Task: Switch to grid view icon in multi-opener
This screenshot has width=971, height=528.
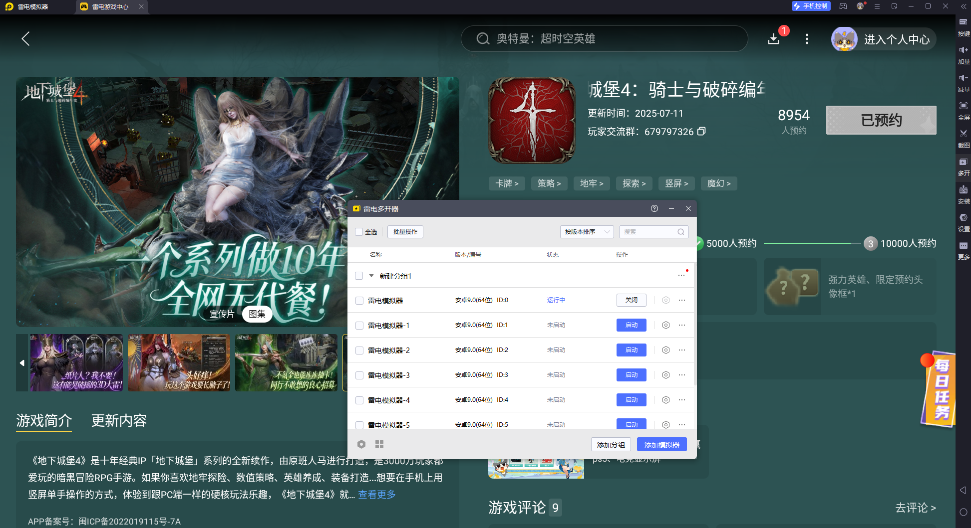Action: [x=379, y=444]
